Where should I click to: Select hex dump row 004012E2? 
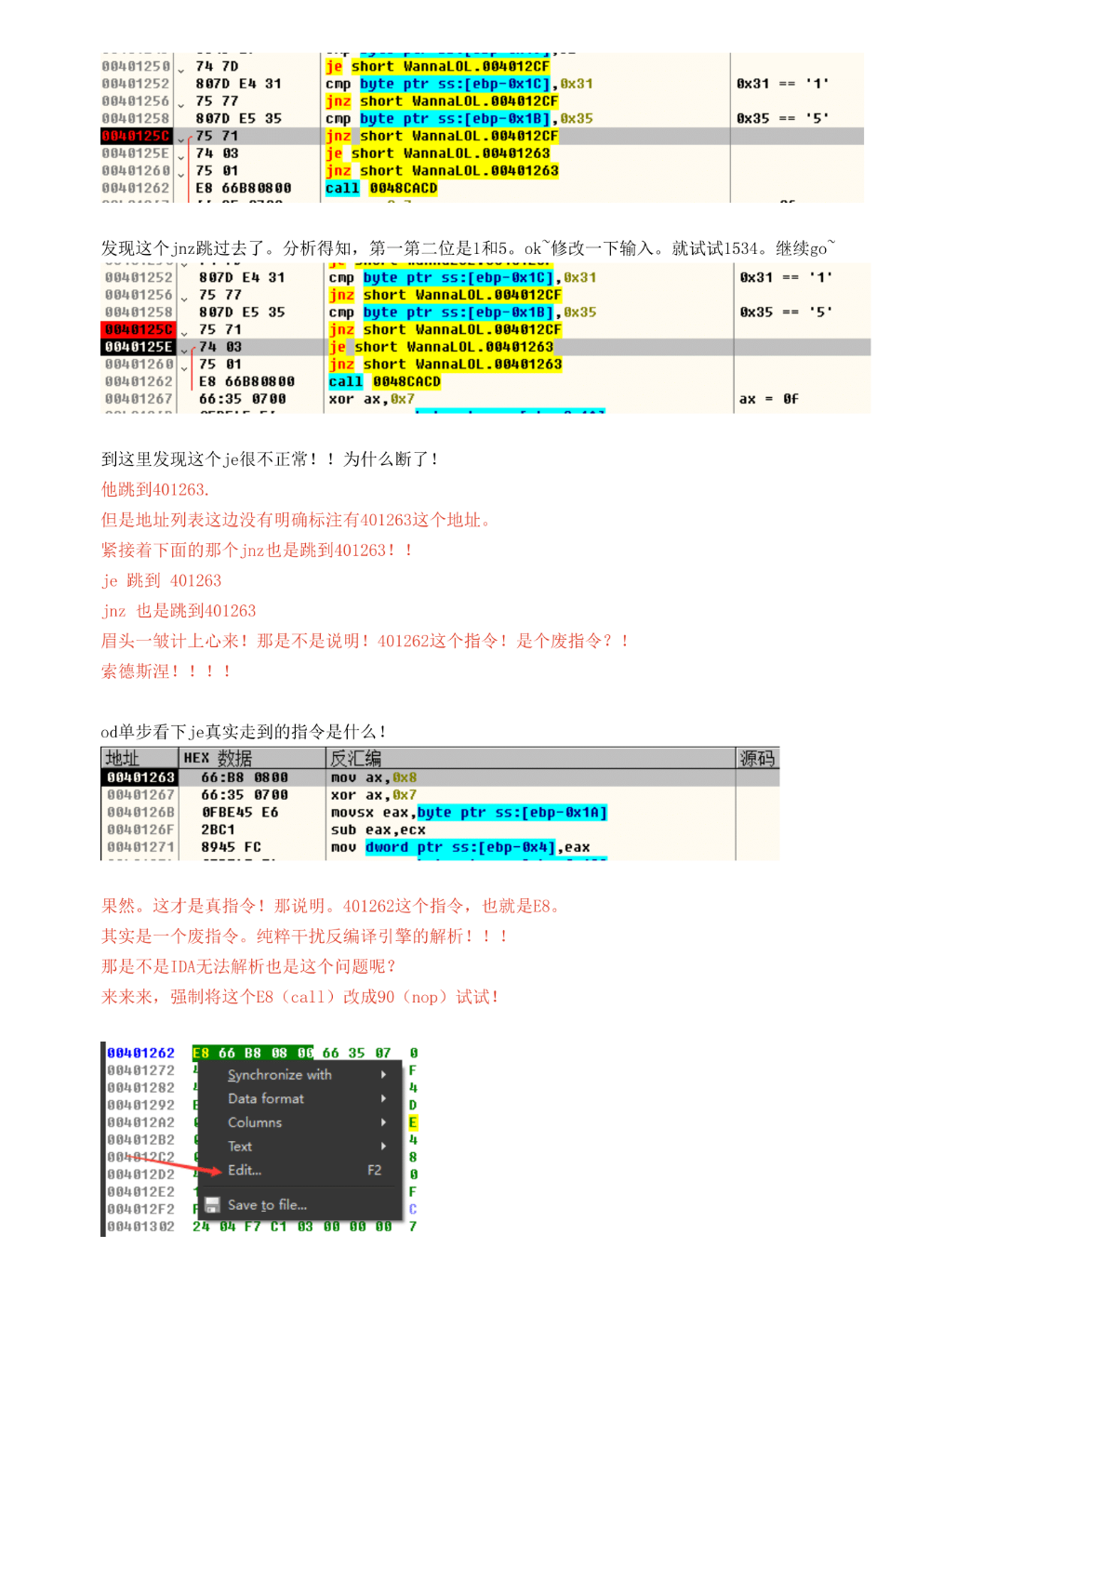[x=140, y=1192]
